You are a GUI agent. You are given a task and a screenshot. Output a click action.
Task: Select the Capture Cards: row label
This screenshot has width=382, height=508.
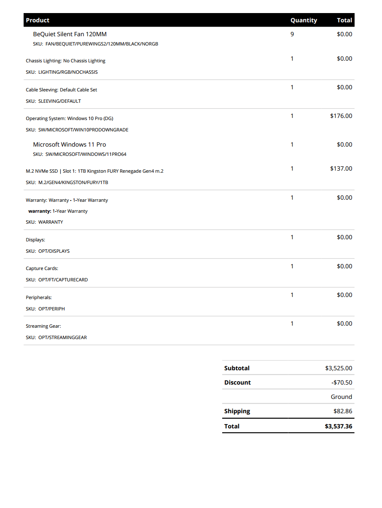click(x=42, y=268)
